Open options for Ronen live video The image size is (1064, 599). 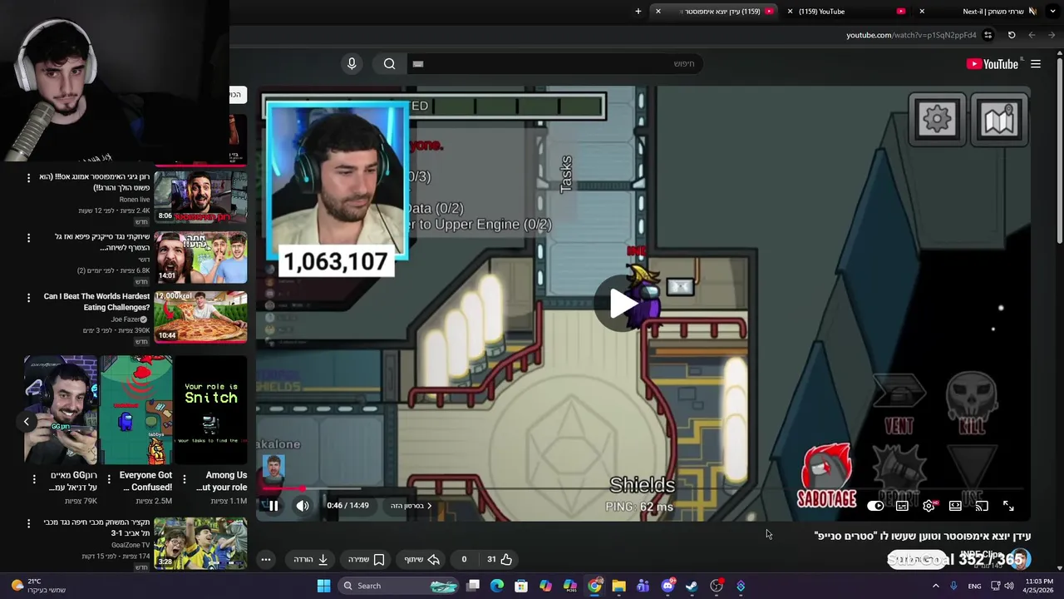point(28,178)
